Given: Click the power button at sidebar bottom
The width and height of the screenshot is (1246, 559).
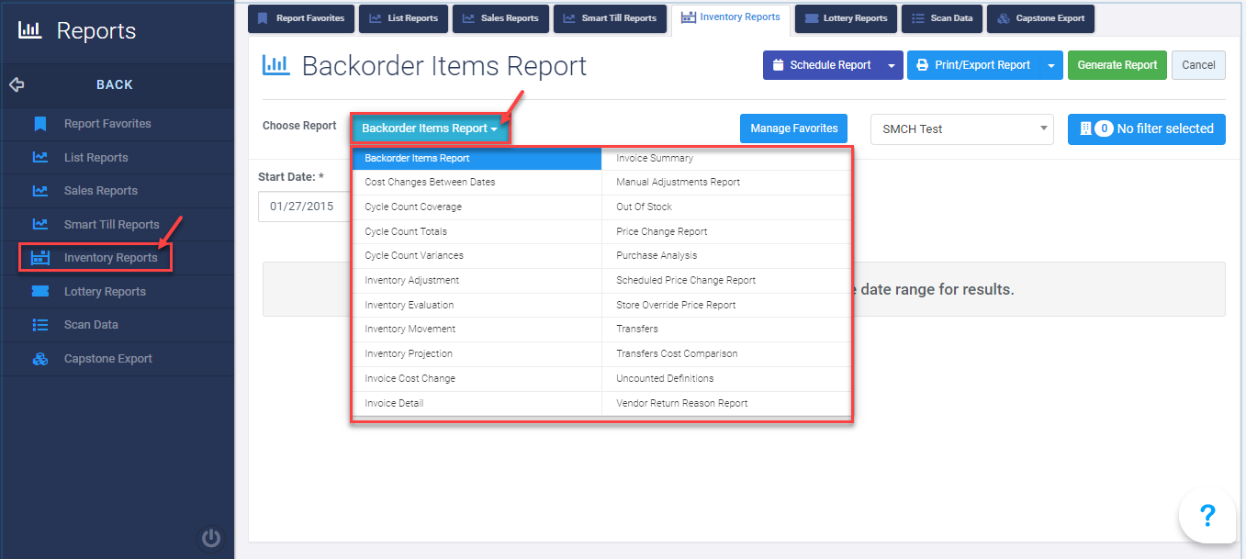Looking at the screenshot, I should click(x=211, y=539).
